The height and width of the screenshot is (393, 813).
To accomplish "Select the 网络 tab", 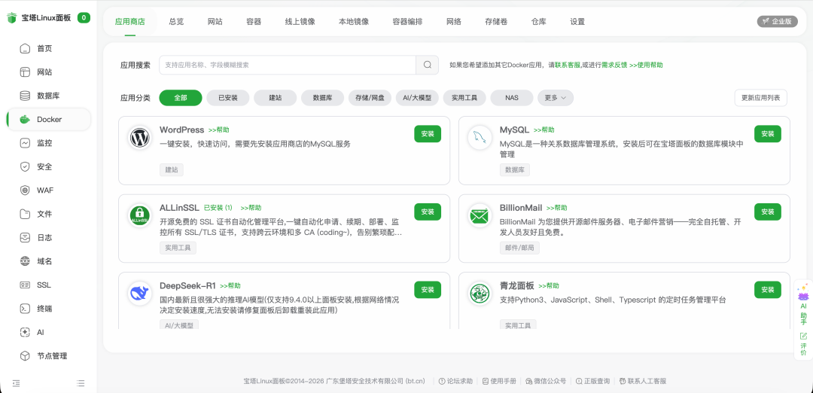I will coord(454,22).
